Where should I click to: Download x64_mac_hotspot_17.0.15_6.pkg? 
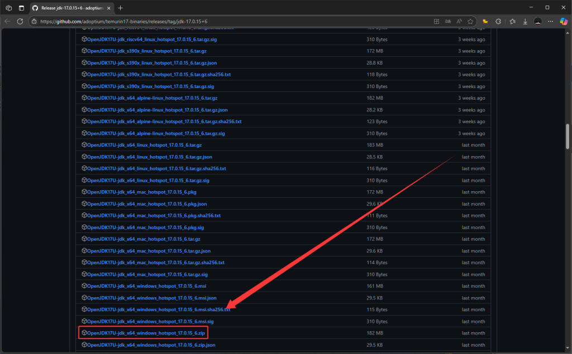(141, 192)
